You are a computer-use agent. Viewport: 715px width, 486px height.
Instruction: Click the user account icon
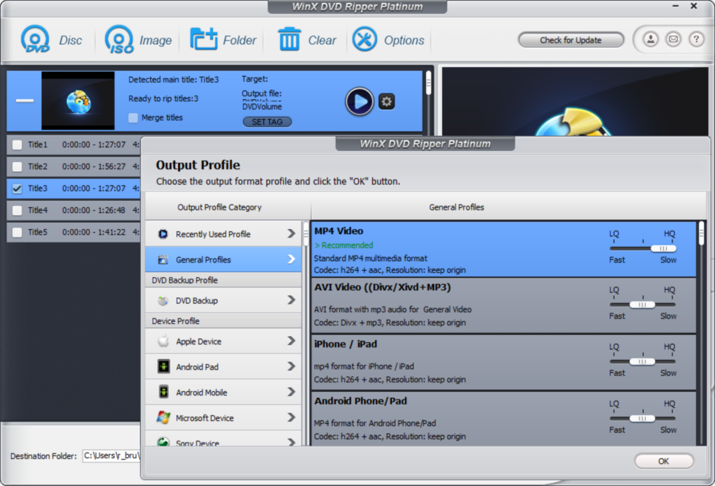click(x=650, y=40)
